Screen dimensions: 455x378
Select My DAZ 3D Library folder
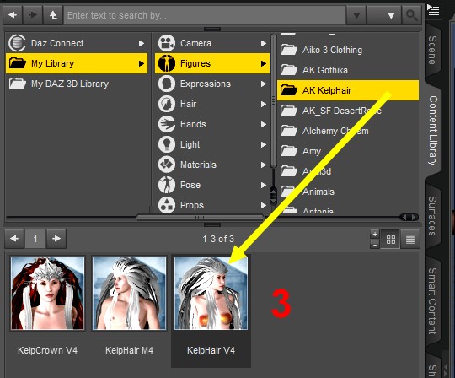click(x=77, y=84)
